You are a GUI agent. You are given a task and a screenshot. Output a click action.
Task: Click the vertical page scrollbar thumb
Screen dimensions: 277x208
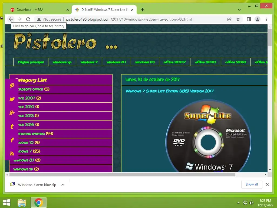[270, 37]
